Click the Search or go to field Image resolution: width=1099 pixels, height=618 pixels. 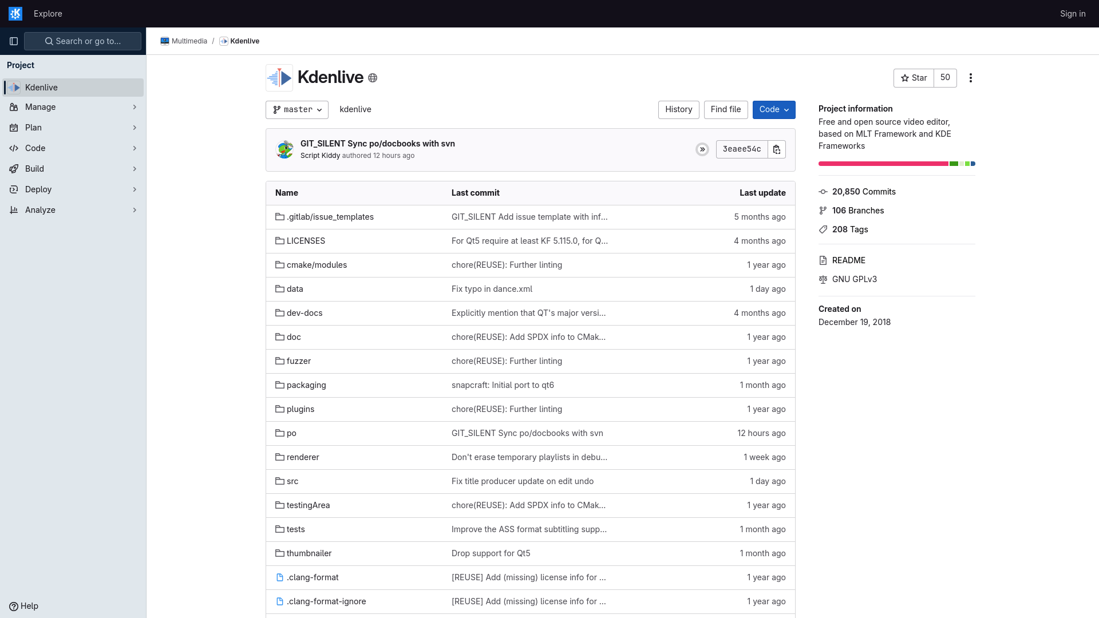pyautogui.click(x=82, y=41)
